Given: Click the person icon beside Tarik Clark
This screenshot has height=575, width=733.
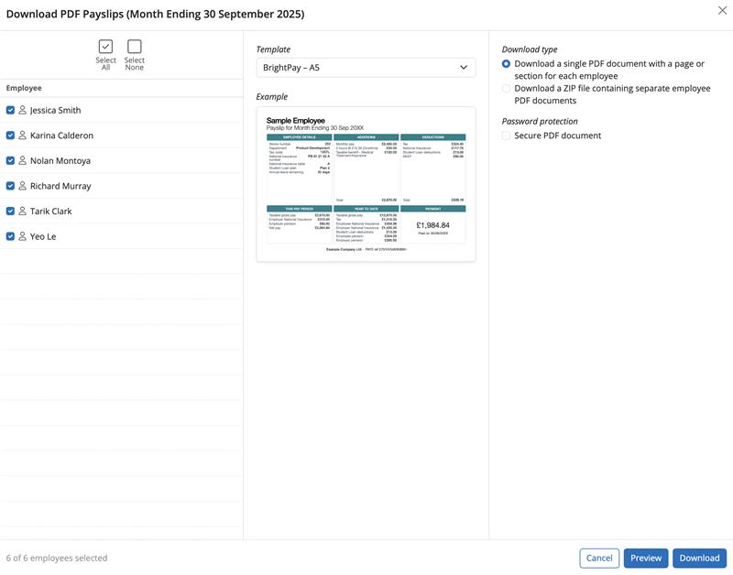Looking at the screenshot, I should 23,211.
